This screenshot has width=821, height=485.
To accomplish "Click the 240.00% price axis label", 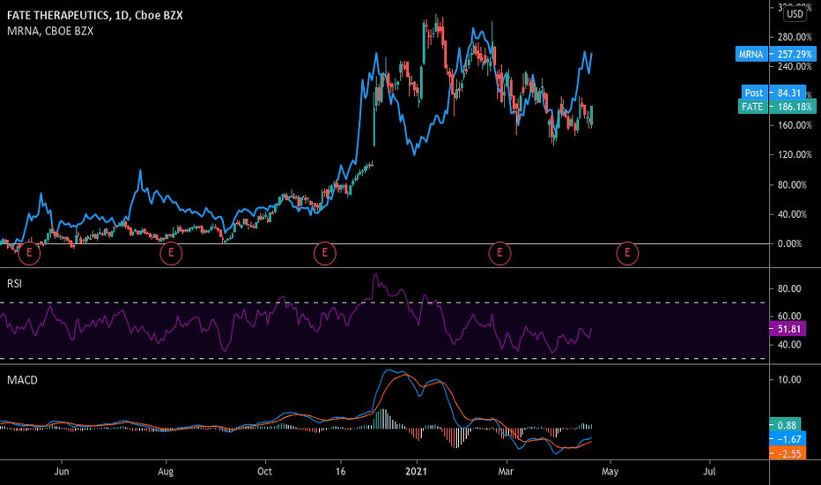I will pyautogui.click(x=795, y=67).
